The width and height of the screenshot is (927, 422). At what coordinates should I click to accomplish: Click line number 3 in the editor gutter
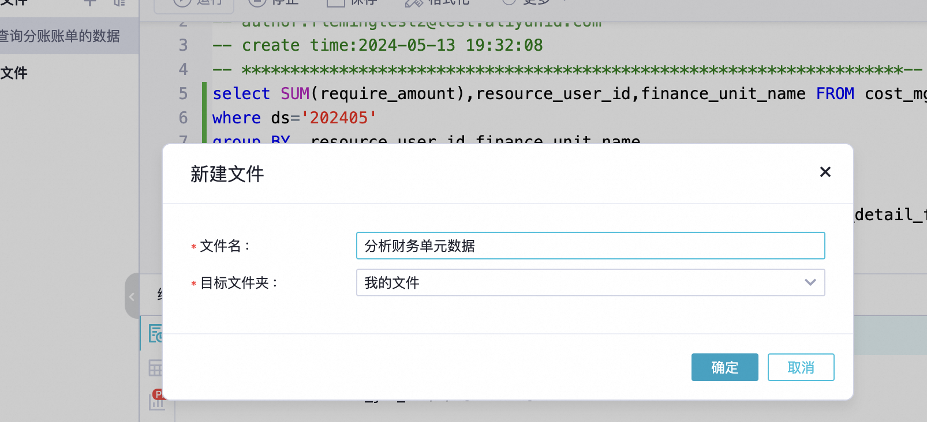pos(183,45)
